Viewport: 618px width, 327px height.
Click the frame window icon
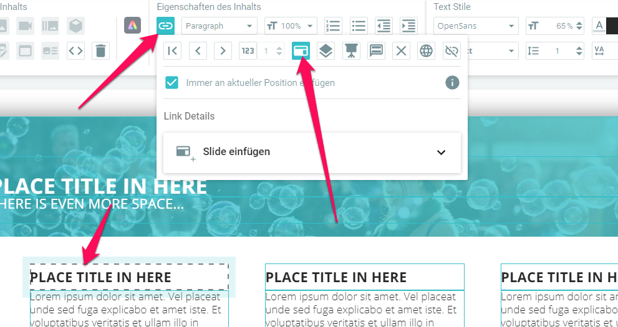[25, 51]
